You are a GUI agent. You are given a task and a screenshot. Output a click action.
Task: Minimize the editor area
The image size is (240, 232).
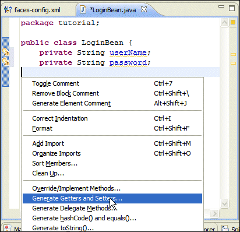click(221, 7)
